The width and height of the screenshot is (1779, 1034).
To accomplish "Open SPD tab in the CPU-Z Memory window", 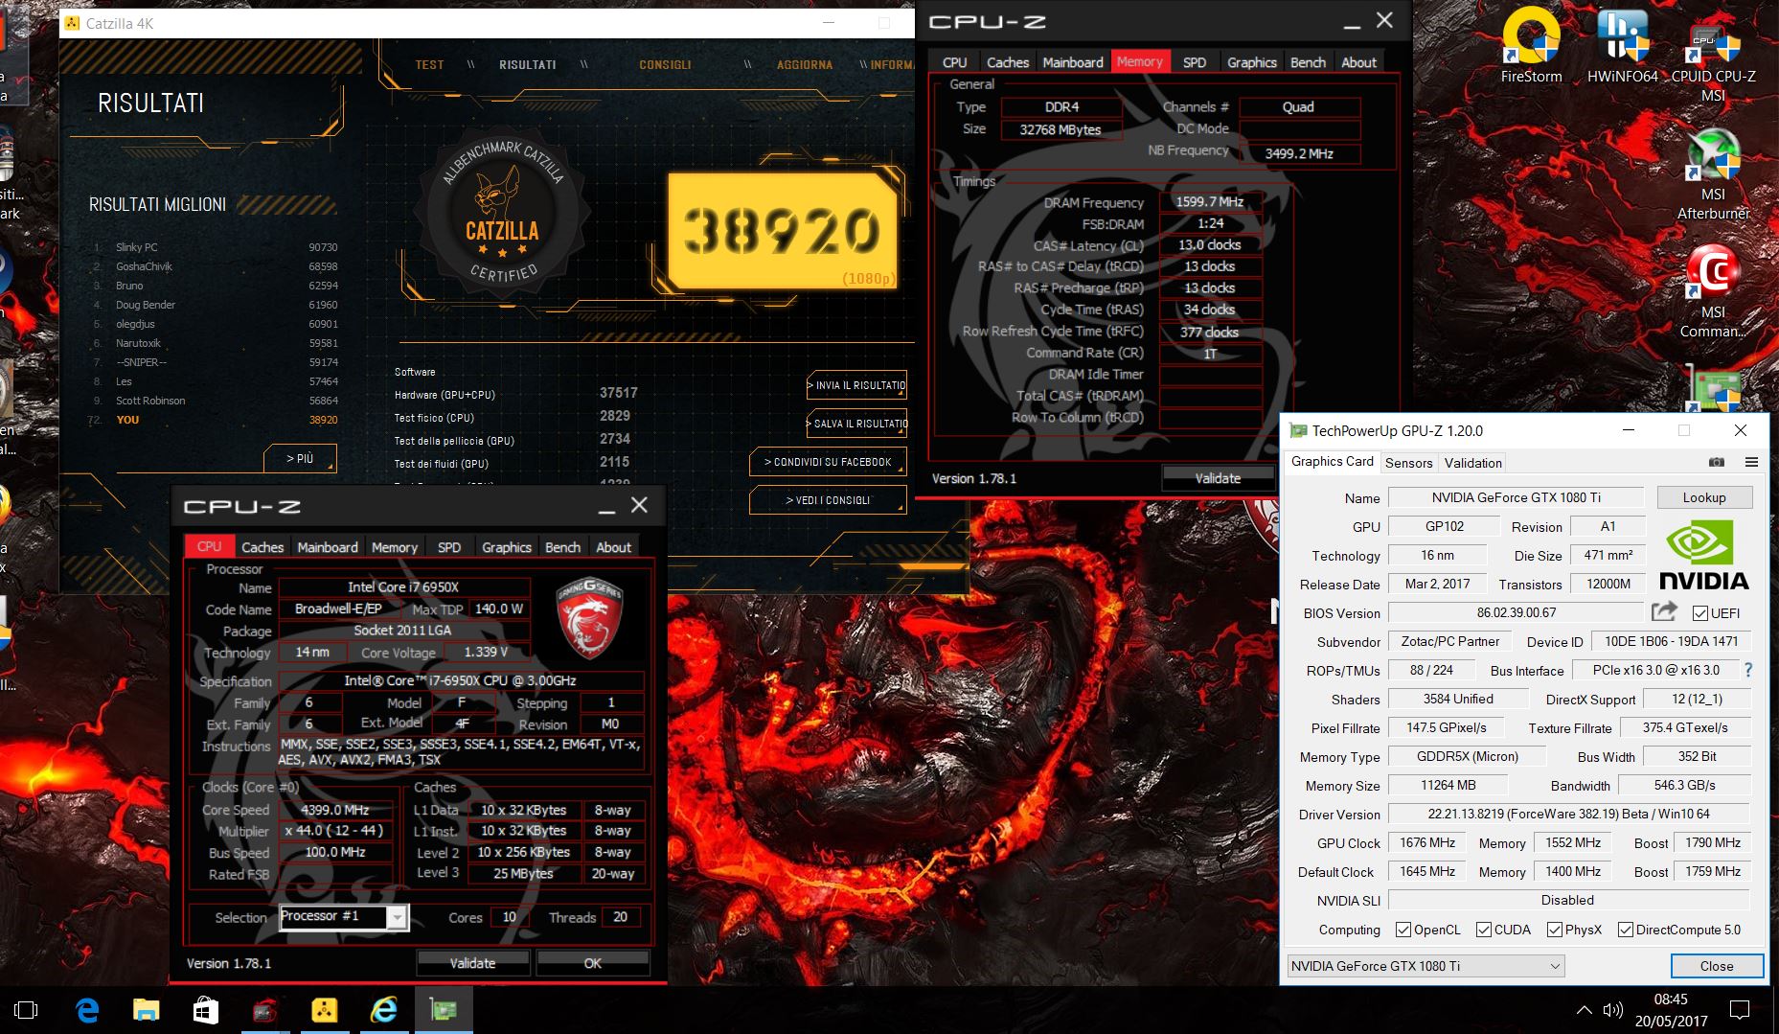I will pos(1194,62).
